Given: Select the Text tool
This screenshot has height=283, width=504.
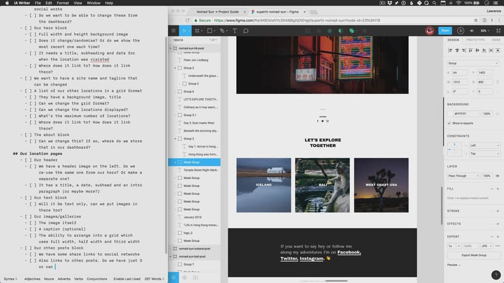Looking at the screenshot, I should (233, 30).
